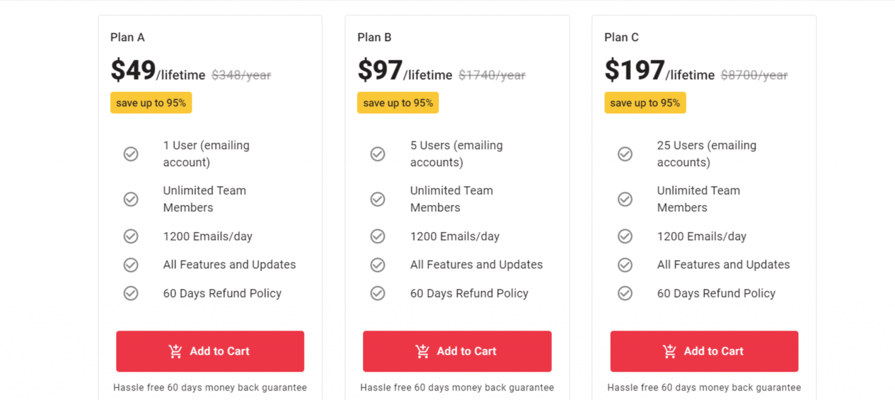895x400 pixels.
Task: Click Plan C's 25 Users checkmark icon
Action: 625,154
